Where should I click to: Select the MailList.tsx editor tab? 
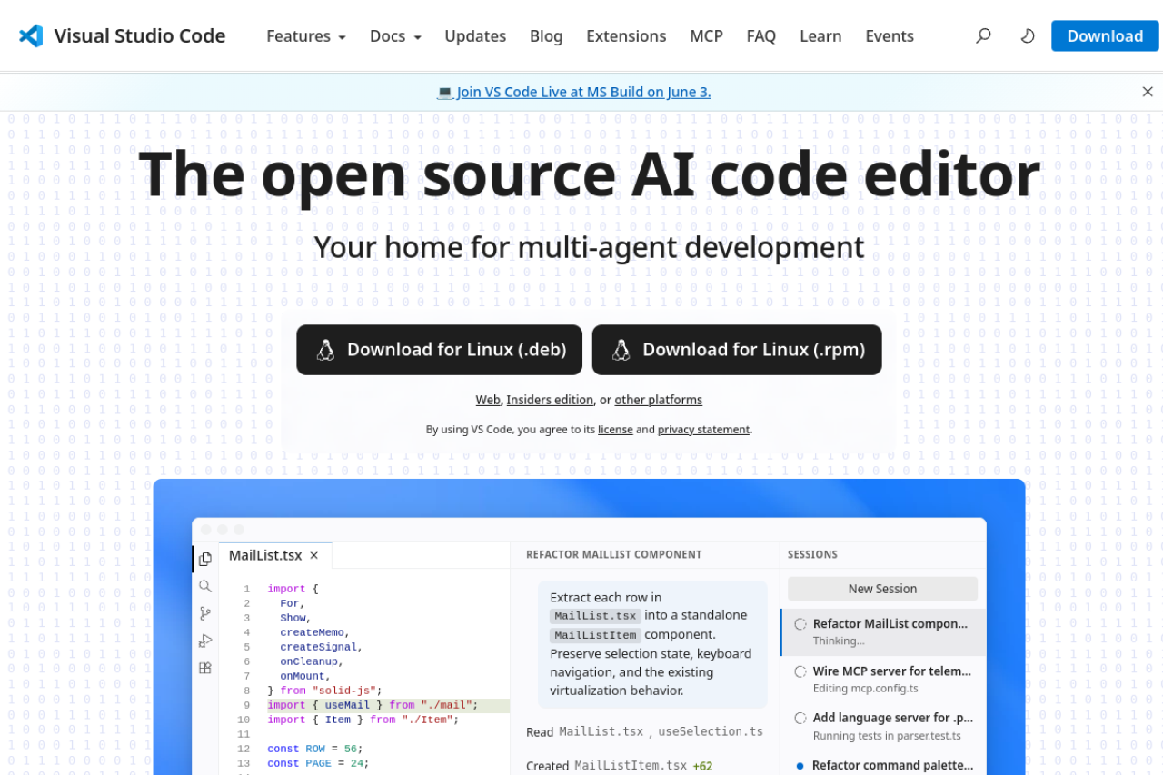click(275, 555)
